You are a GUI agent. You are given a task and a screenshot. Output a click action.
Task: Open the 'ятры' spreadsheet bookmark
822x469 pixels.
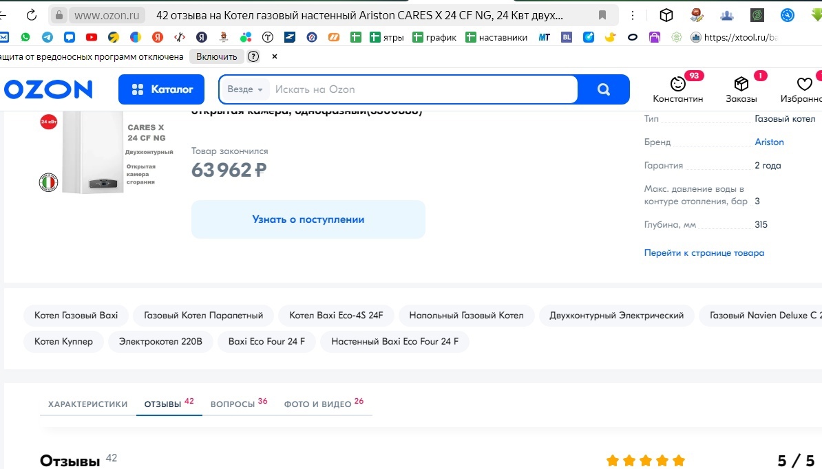[x=387, y=37]
